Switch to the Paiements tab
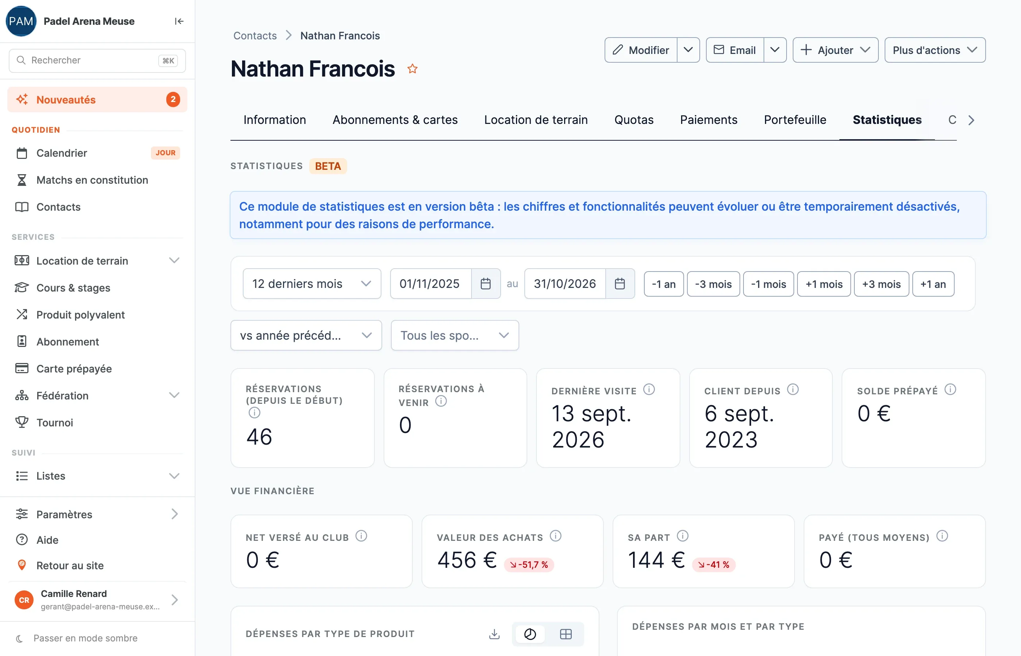Image resolution: width=1021 pixels, height=656 pixels. (x=709, y=120)
